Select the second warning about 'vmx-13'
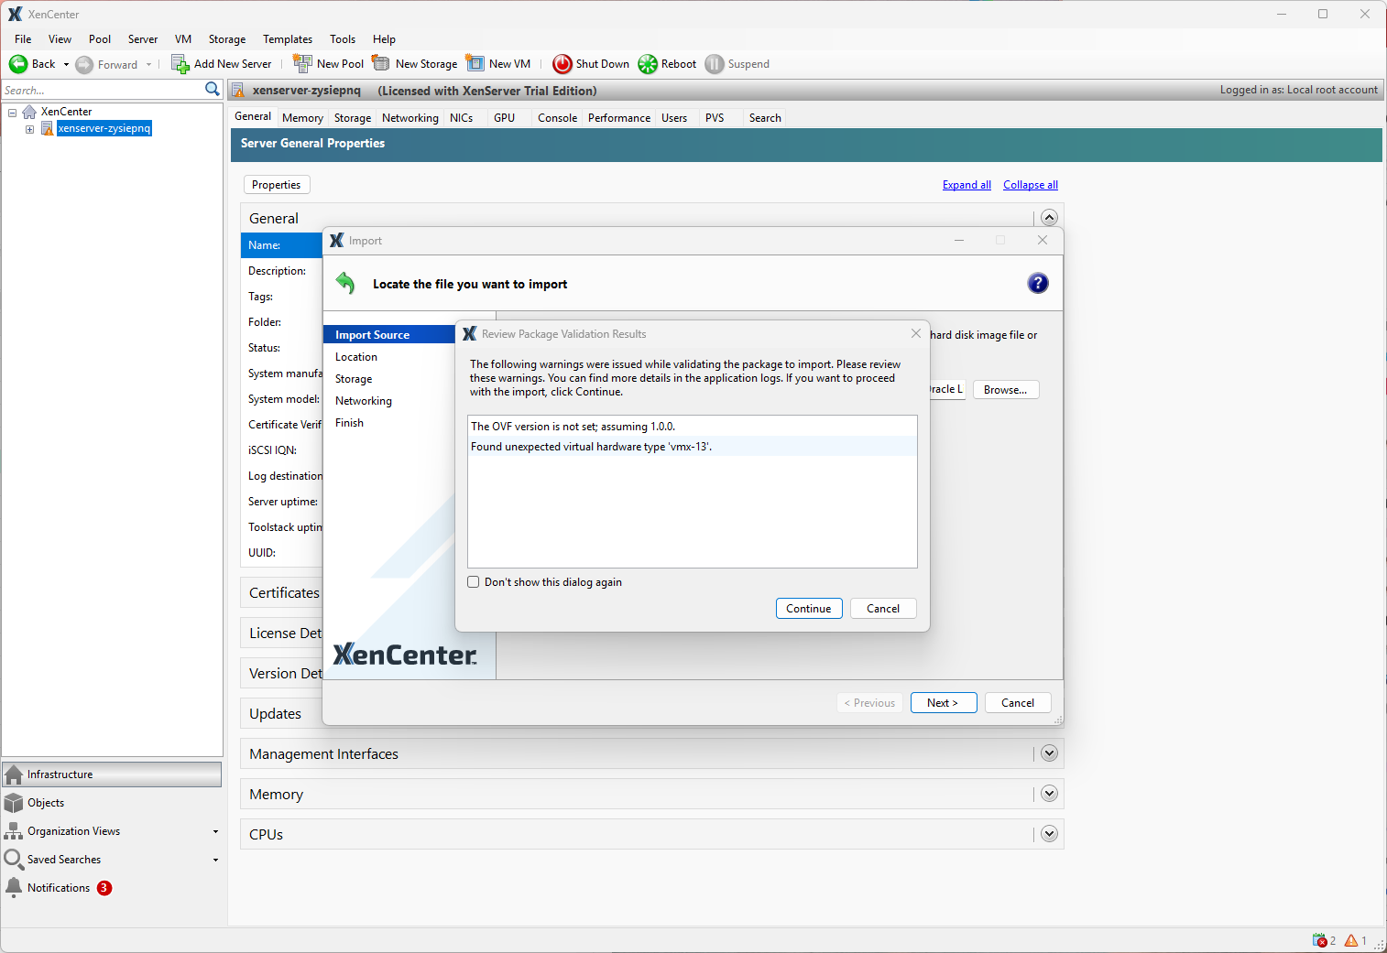This screenshot has height=953, width=1387. [x=591, y=447]
